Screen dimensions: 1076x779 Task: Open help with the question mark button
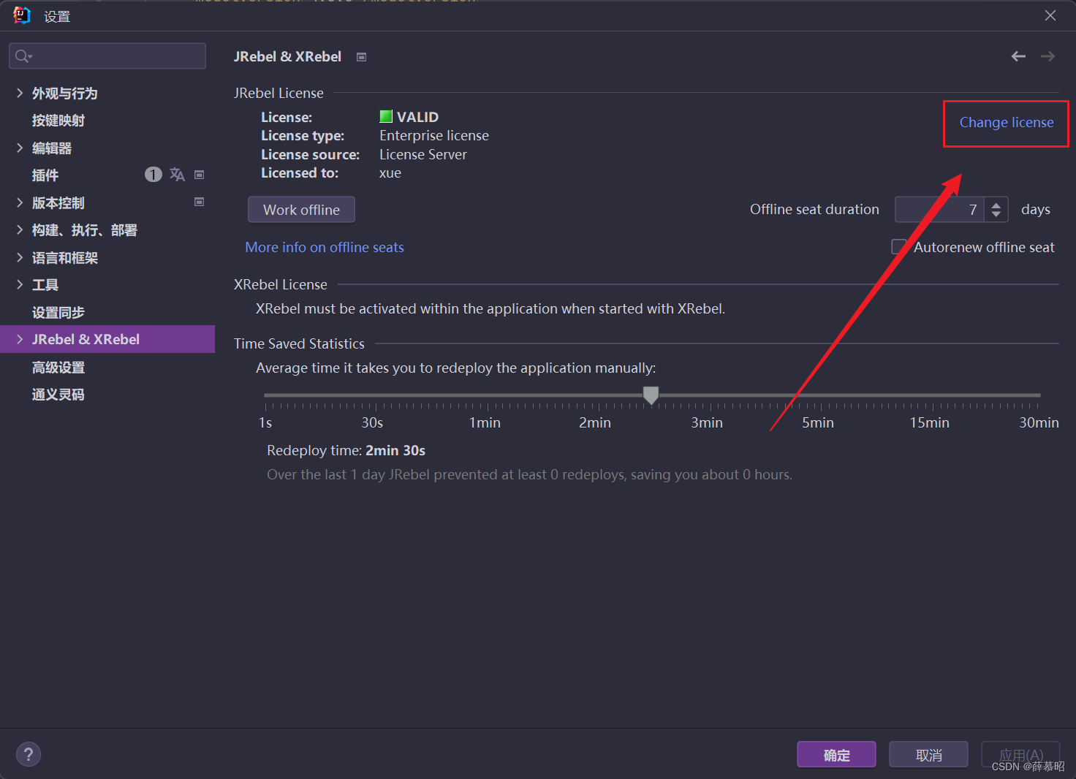(29, 754)
